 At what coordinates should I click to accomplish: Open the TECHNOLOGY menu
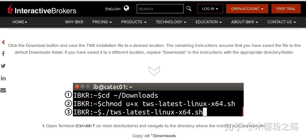[x=171, y=22]
